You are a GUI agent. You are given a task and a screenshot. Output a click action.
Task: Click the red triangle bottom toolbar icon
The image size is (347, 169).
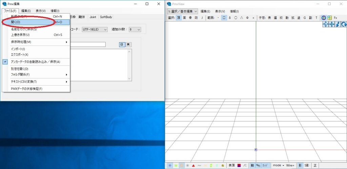[x=193, y=165]
